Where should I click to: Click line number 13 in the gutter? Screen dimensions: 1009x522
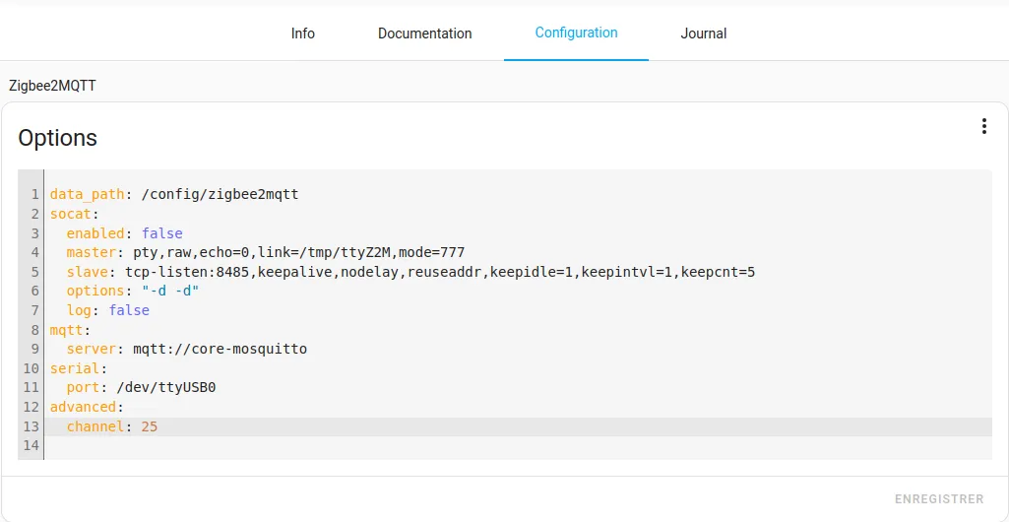click(x=31, y=426)
